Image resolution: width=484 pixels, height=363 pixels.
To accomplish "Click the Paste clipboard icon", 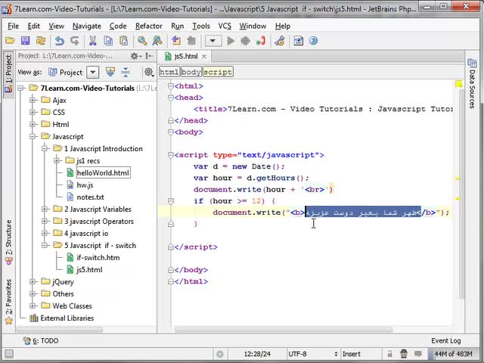I will (124, 41).
